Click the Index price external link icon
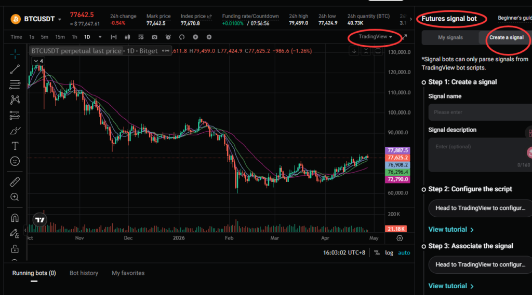 (x=209, y=16)
